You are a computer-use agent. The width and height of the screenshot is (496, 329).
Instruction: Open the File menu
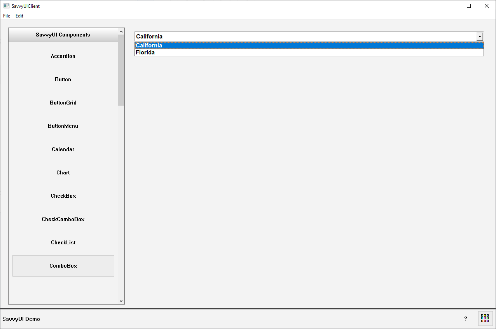pyautogui.click(x=7, y=16)
